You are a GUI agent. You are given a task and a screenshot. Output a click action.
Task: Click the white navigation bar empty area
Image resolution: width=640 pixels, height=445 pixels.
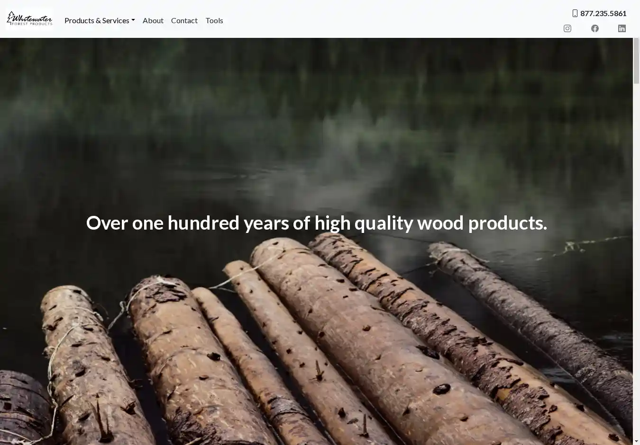379,19
